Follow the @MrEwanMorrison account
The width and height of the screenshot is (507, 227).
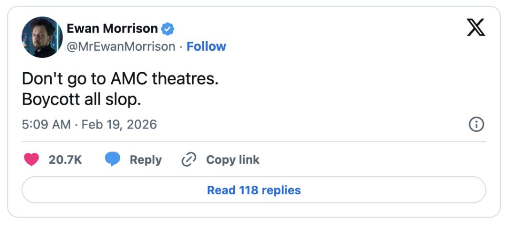pyautogui.click(x=206, y=46)
